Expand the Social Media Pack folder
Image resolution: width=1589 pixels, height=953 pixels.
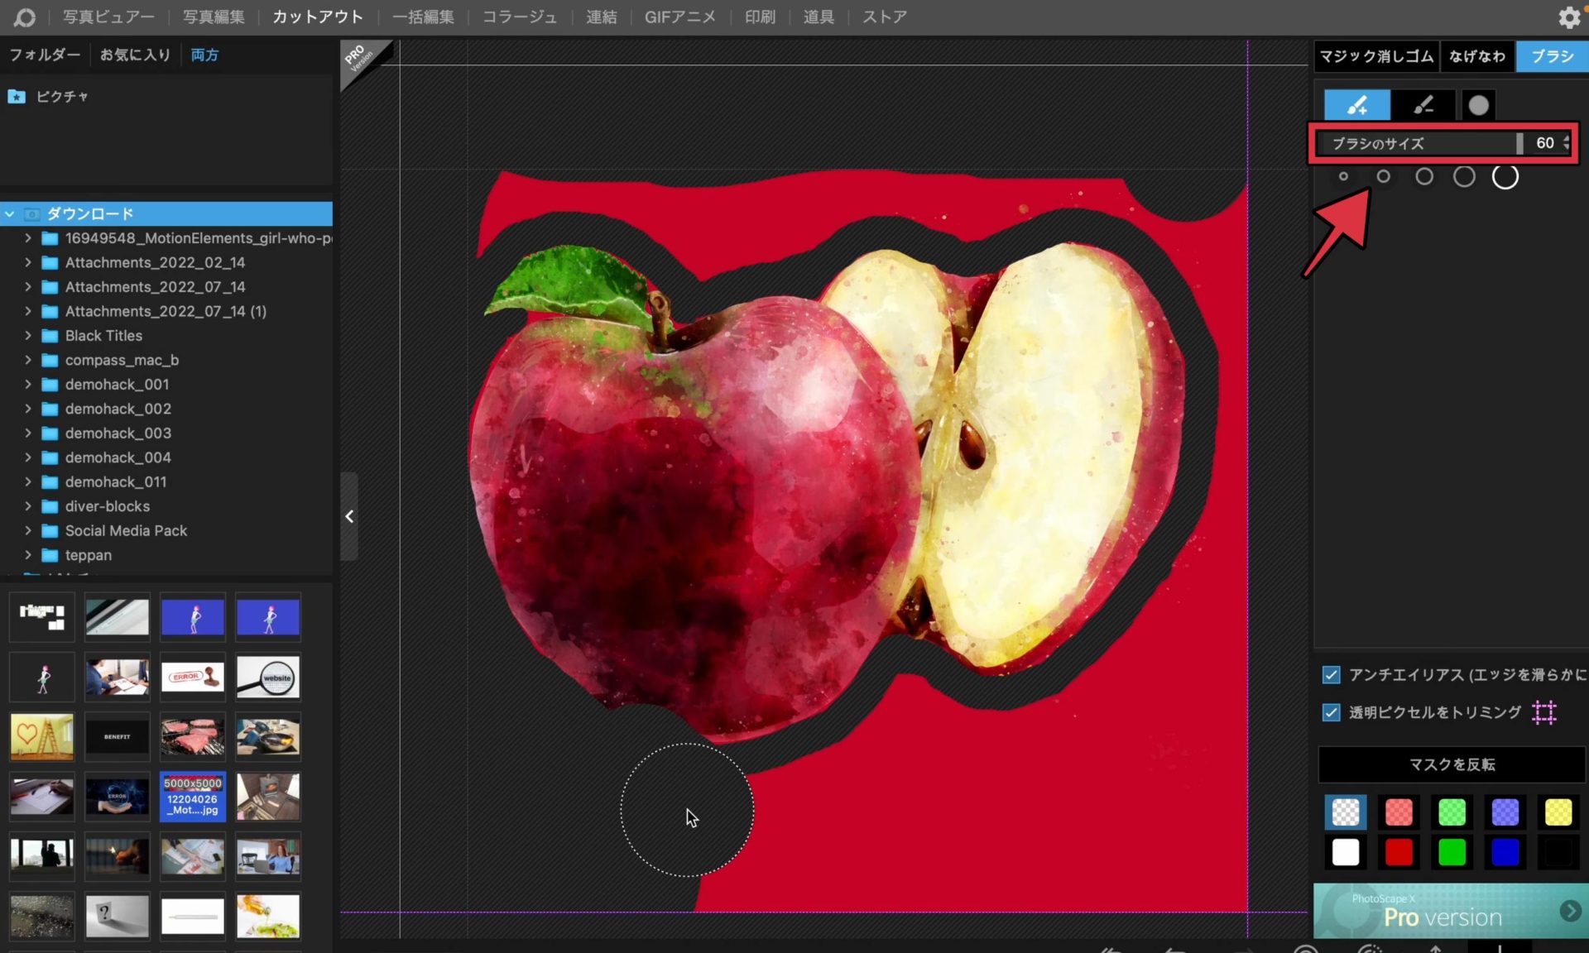tap(28, 531)
